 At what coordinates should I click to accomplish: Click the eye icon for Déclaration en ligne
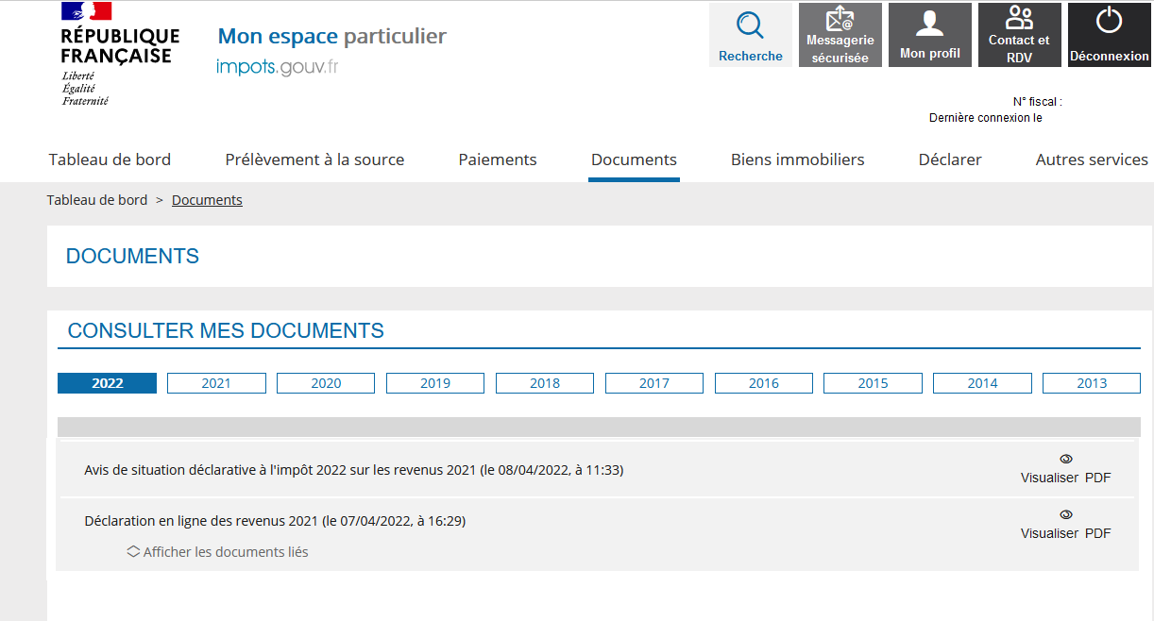tap(1066, 515)
